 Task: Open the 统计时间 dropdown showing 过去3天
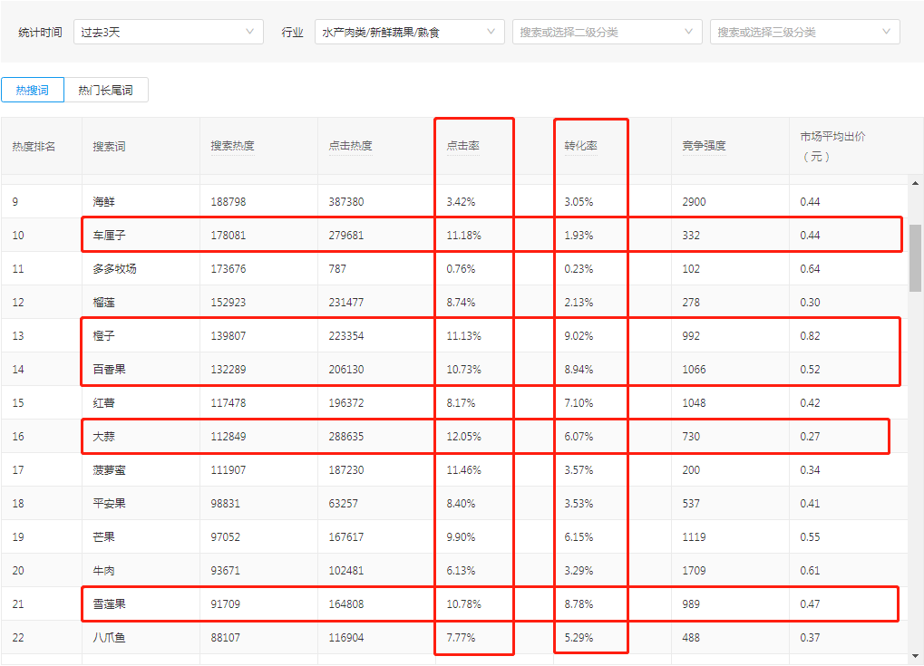coord(168,32)
